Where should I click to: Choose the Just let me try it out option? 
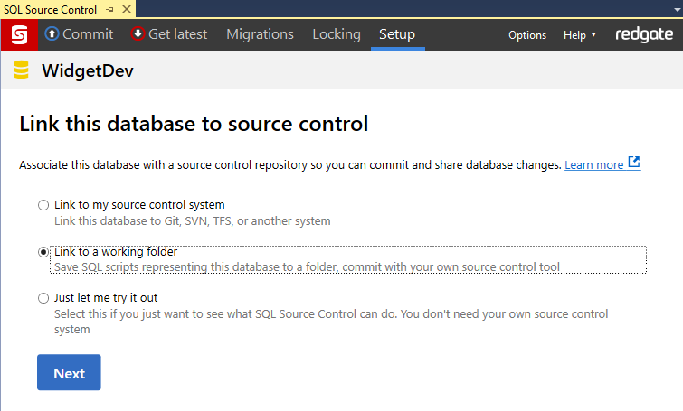[x=43, y=298]
